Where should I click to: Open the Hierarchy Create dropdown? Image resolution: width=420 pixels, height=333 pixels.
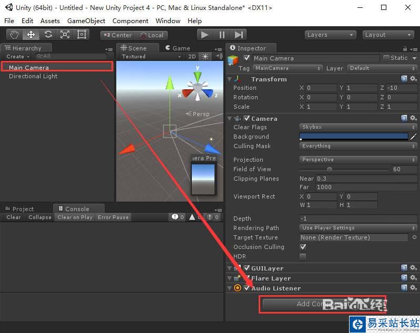point(18,57)
